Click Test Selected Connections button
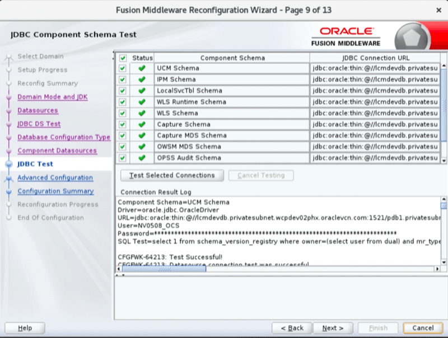The height and width of the screenshot is (338, 448). coord(172,175)
